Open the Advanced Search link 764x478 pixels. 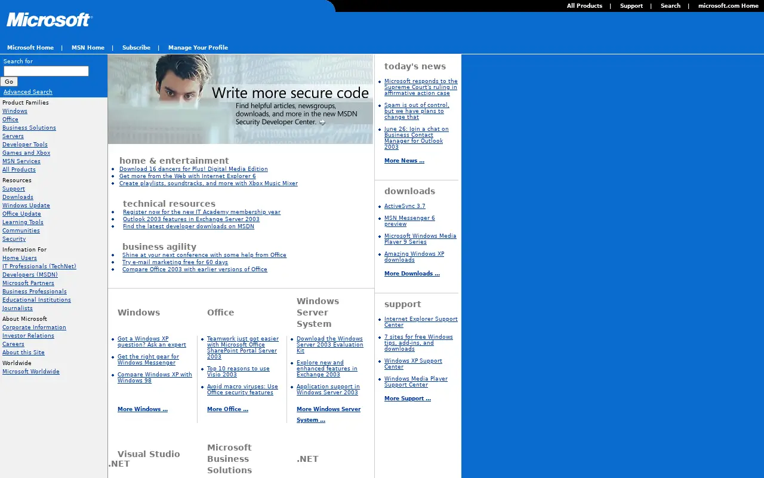click(28, 92)
